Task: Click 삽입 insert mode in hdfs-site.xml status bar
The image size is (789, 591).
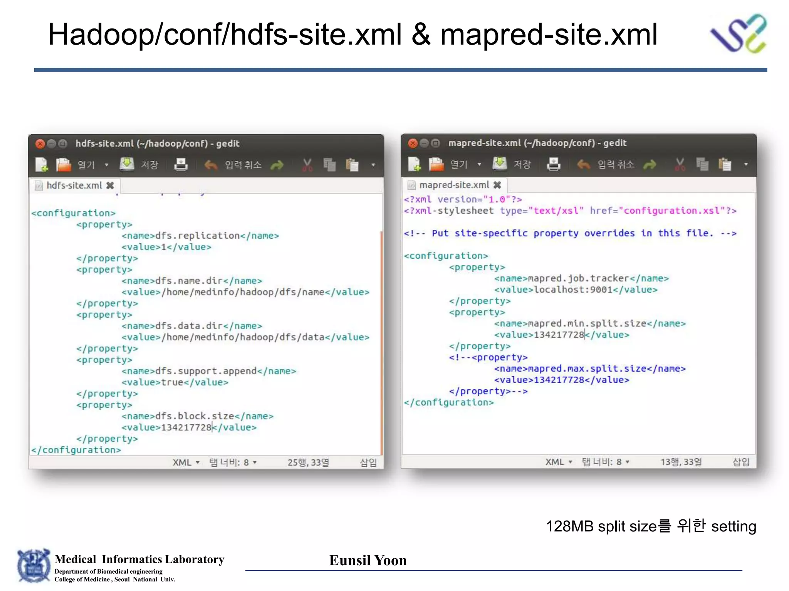Action: [x=368, y=462]
